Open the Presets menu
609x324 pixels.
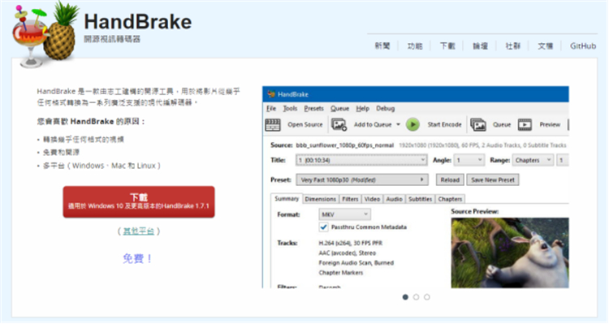click(x=313, y=108)
